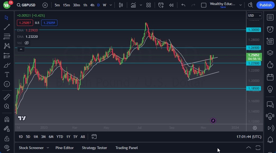Select the brush drawing tool
276x153 pixels.
[x=7, y=65]
